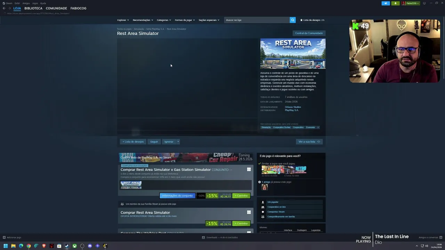Screen dimensions: 445x250
Task: Expand the Explorar store menu
Action: (x=123, y=20)
